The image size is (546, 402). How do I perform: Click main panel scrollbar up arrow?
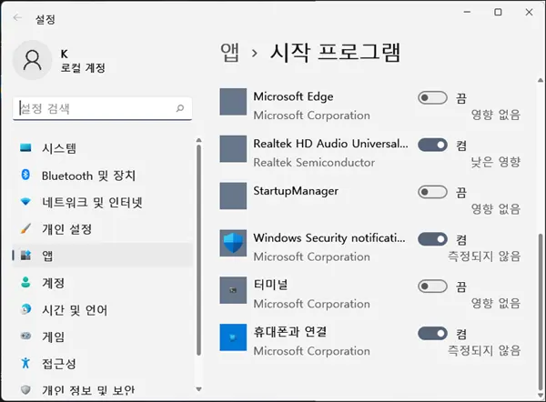[540, 80]
